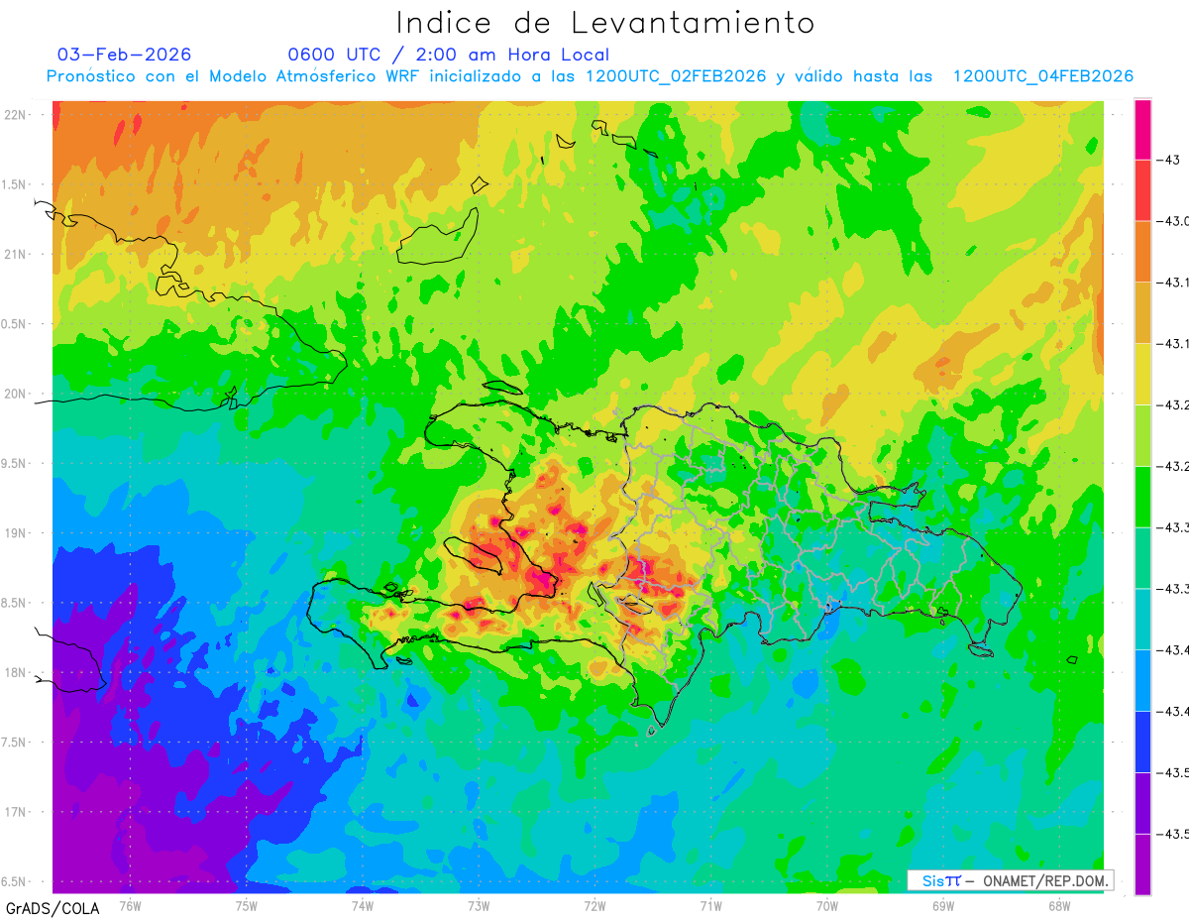Pick the royal blue color bar swatch

[x=1142, y=743]
